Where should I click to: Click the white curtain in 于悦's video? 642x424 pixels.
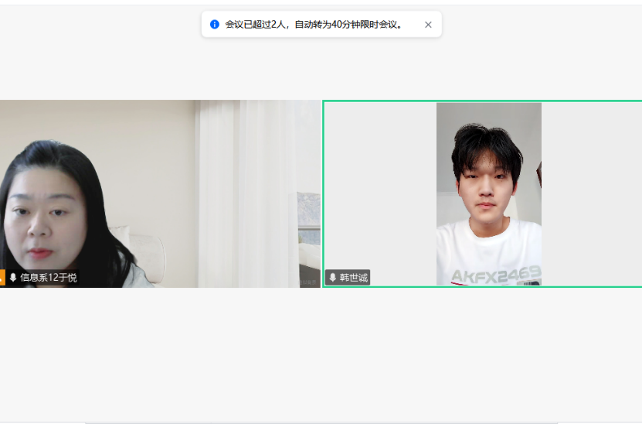pyautogui.click(x=247, y=178)
